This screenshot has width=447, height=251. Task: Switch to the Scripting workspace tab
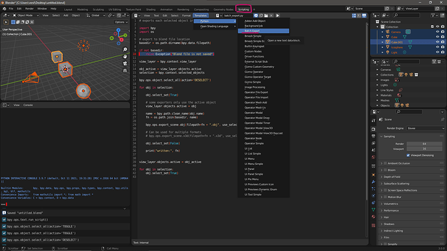pyautogui.click(x=244, y=10)
